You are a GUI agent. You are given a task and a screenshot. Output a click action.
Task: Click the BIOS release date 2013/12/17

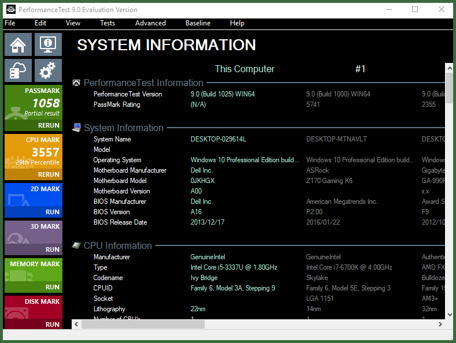point(207,222)
